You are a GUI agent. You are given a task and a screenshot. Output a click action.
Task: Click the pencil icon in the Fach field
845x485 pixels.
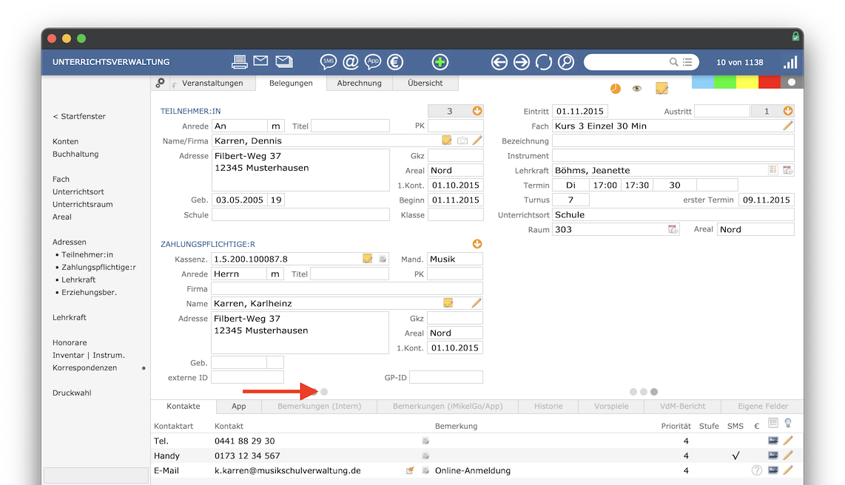(x=788, y=126)
